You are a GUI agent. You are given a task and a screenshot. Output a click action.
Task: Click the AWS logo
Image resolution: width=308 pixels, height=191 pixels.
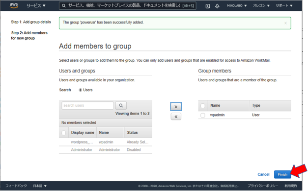tap(14, 5)
